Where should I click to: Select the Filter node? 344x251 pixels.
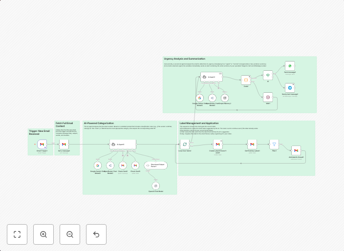click(x=274, y=144)
